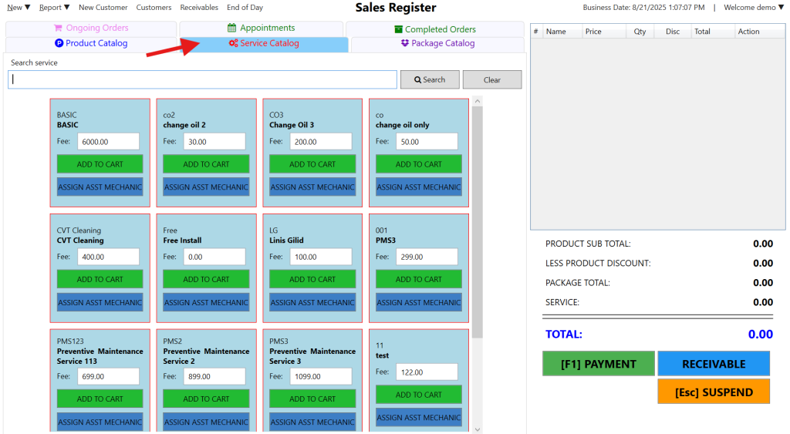Focus the Search service text box
Viewport: 790px width, 434px height.
tap(203, 79)
